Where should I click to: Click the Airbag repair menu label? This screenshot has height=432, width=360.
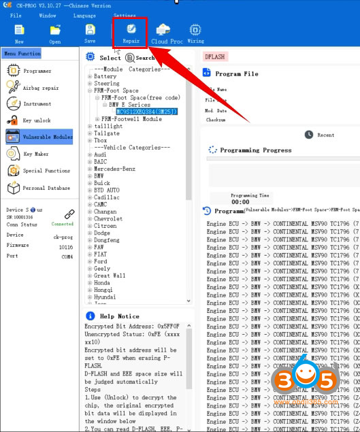(41, 88)
